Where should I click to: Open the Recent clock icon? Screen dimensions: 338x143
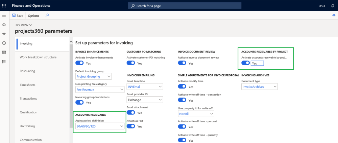4,43
